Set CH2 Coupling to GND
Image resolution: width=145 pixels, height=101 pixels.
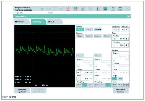click(x=97, y=85)
